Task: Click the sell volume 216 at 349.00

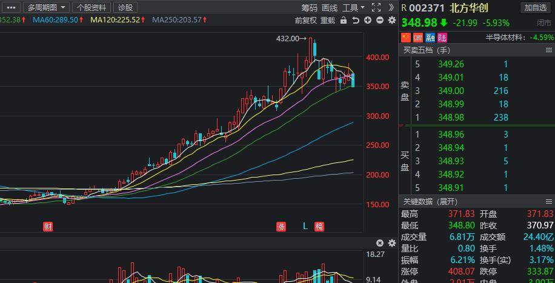Action: click(500, 91)
